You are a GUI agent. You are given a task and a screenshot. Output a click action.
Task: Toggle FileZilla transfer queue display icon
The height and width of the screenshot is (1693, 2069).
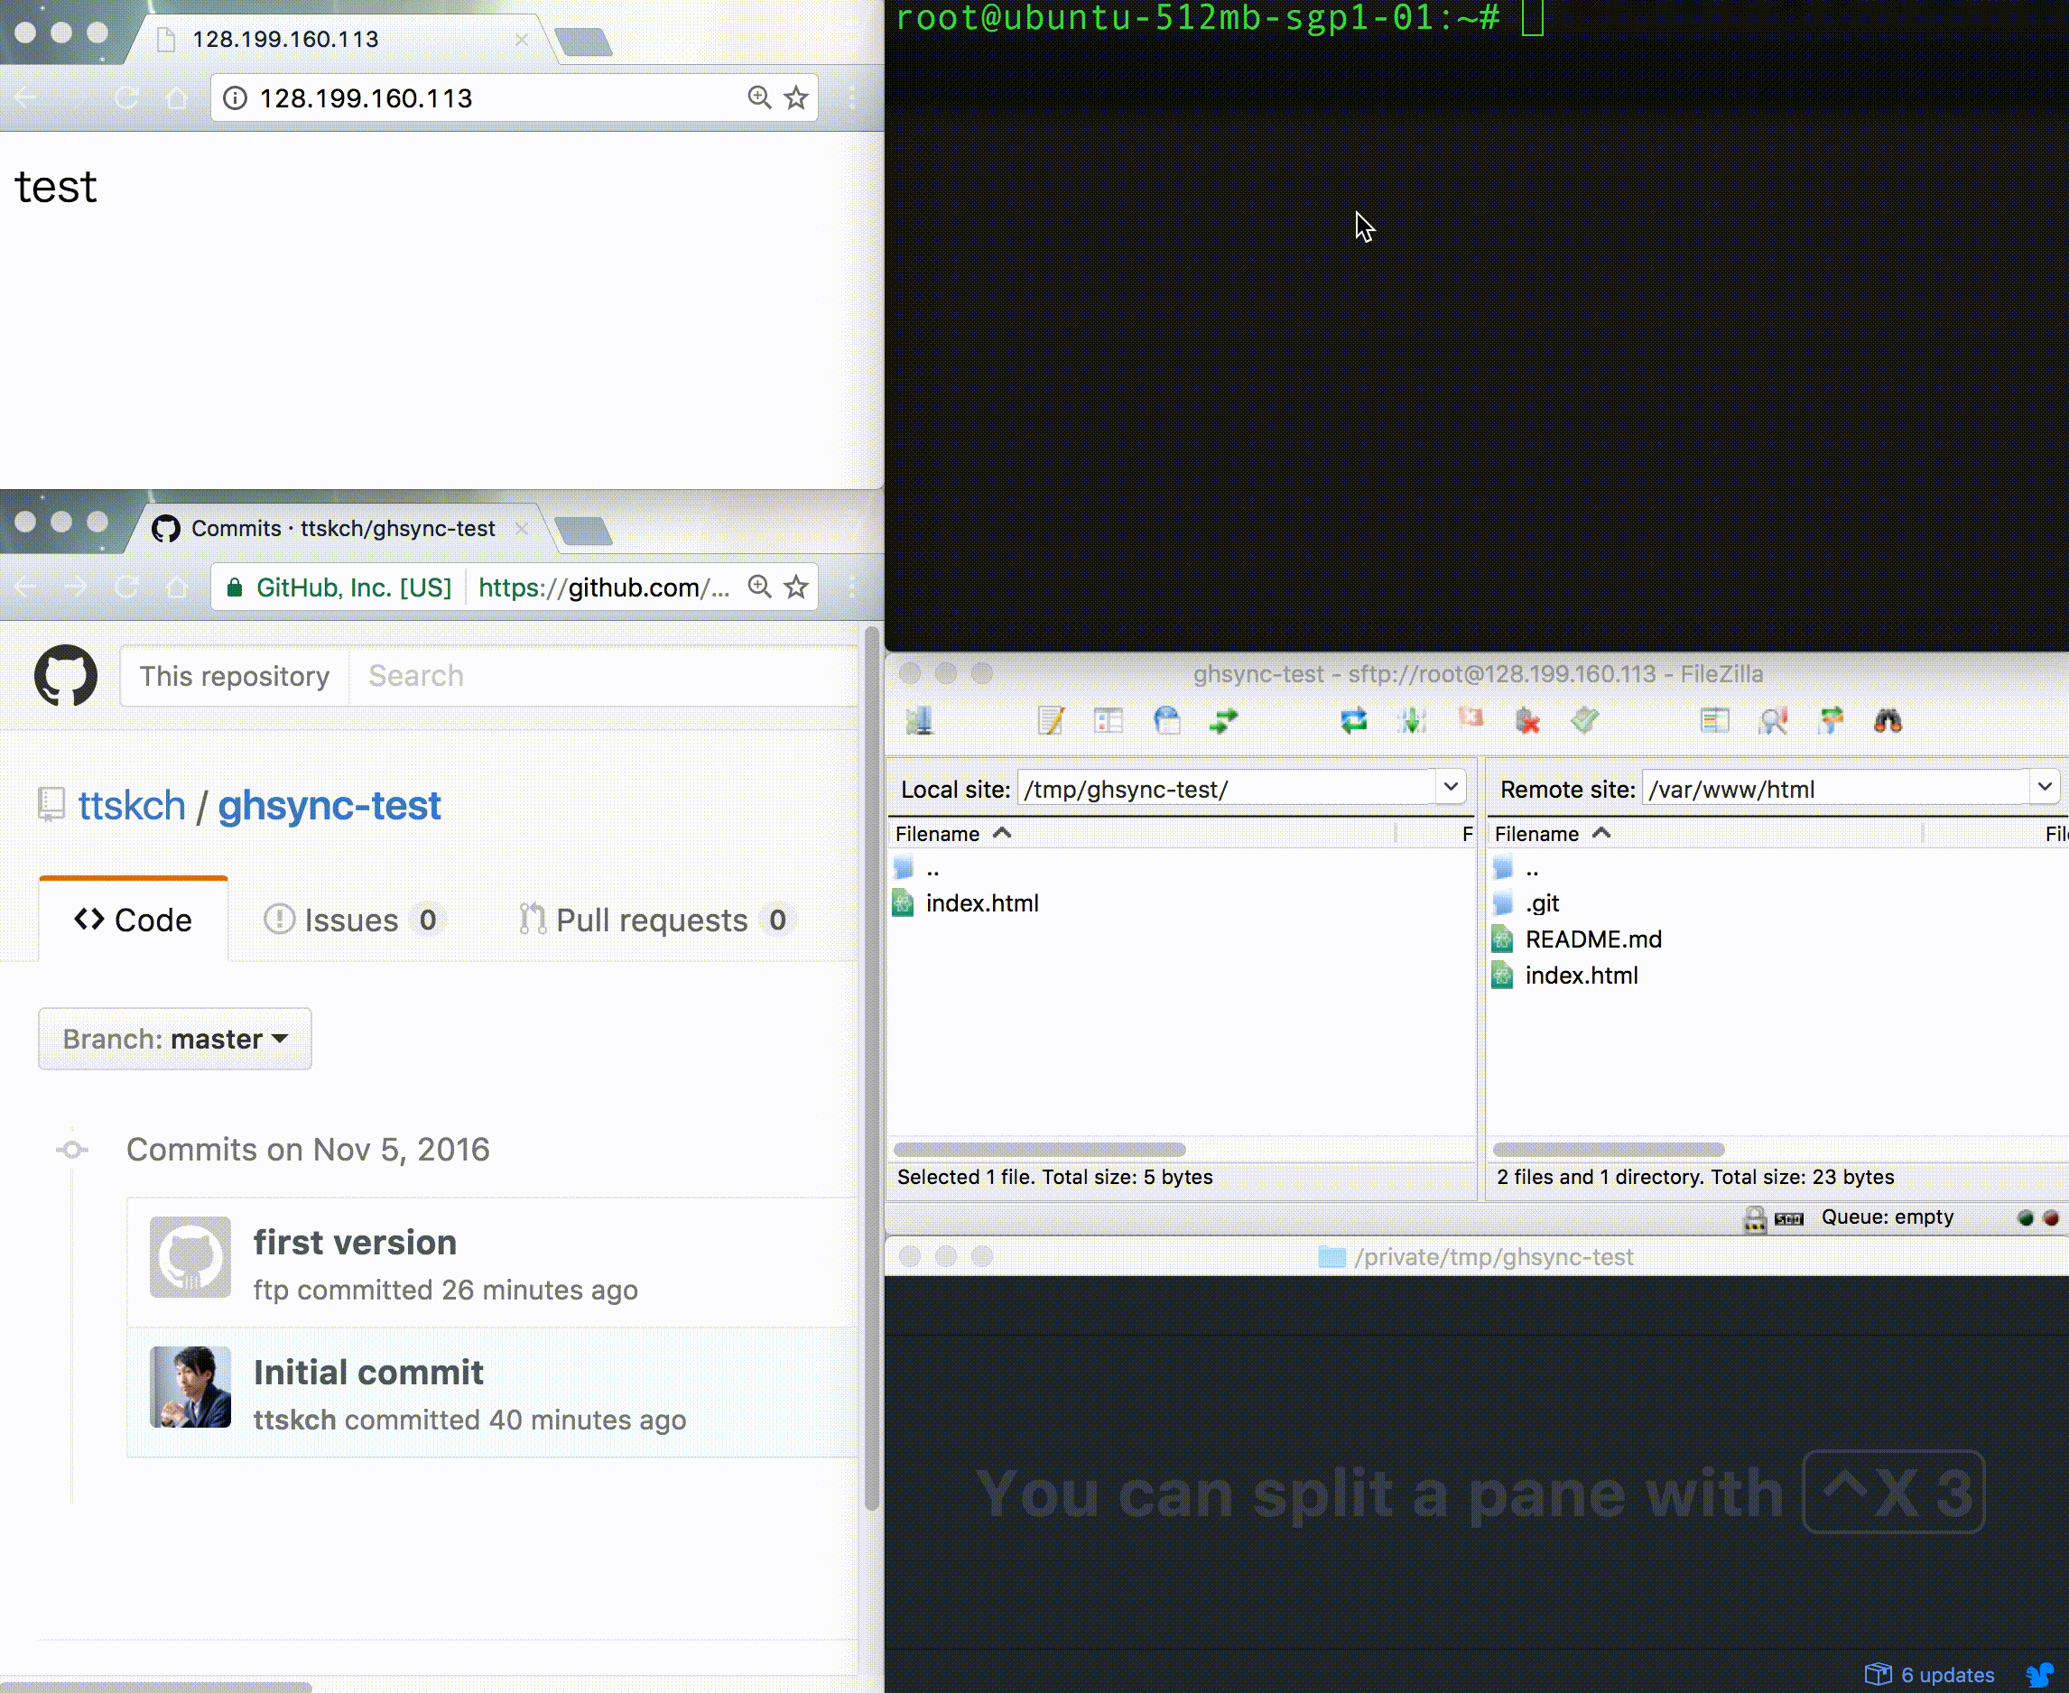click(1223, 721)
